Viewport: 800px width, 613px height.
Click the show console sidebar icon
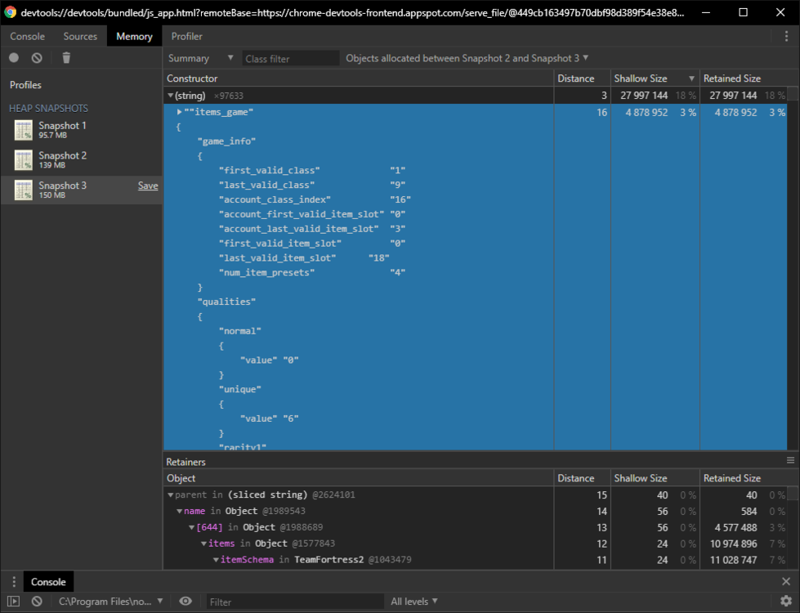click(x=14, y=602)
